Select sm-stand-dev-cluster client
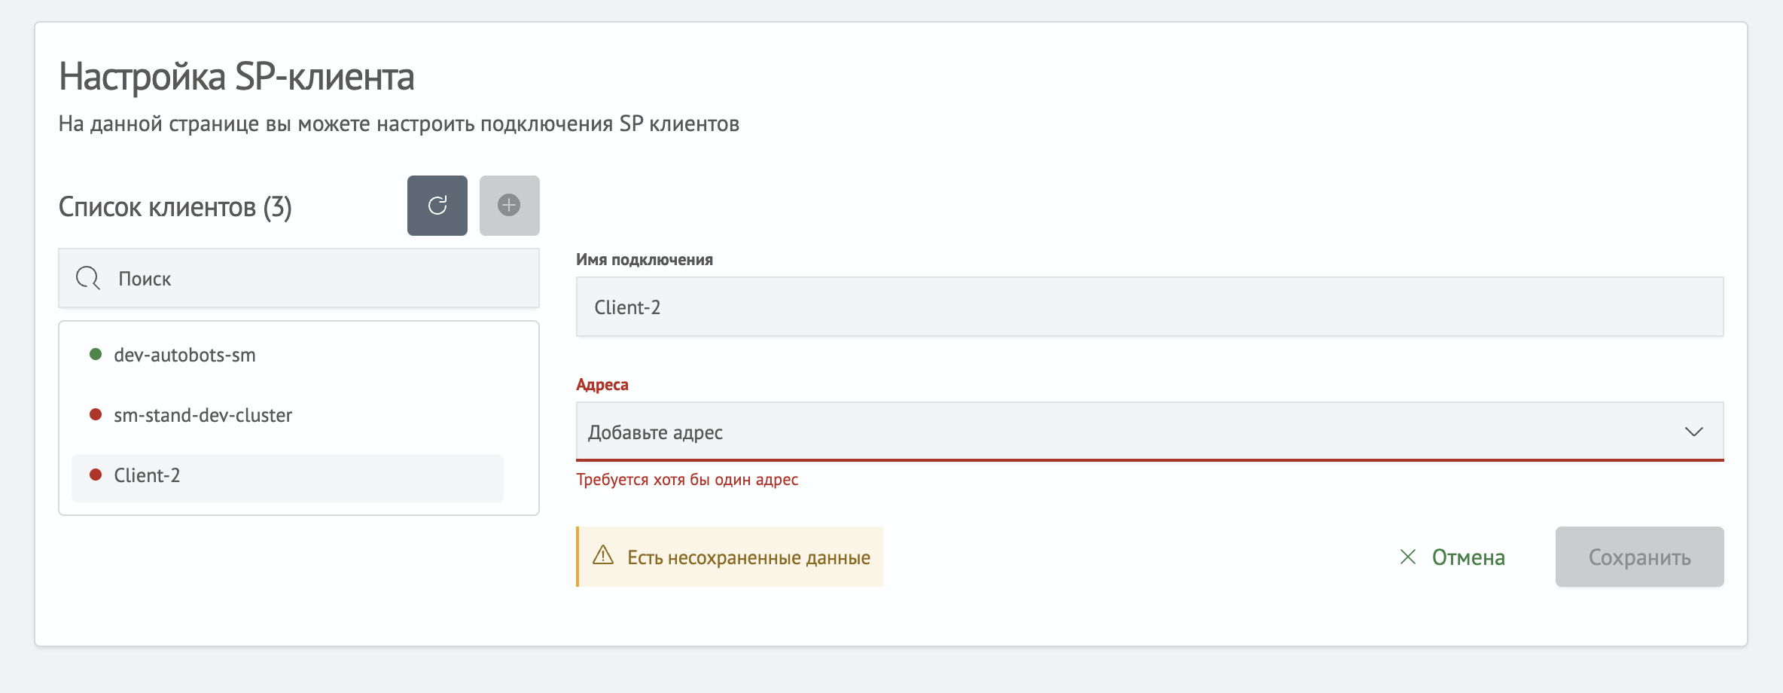 tap(288, 415)
